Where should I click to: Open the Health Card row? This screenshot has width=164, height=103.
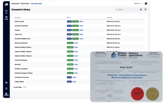point(79,35)
